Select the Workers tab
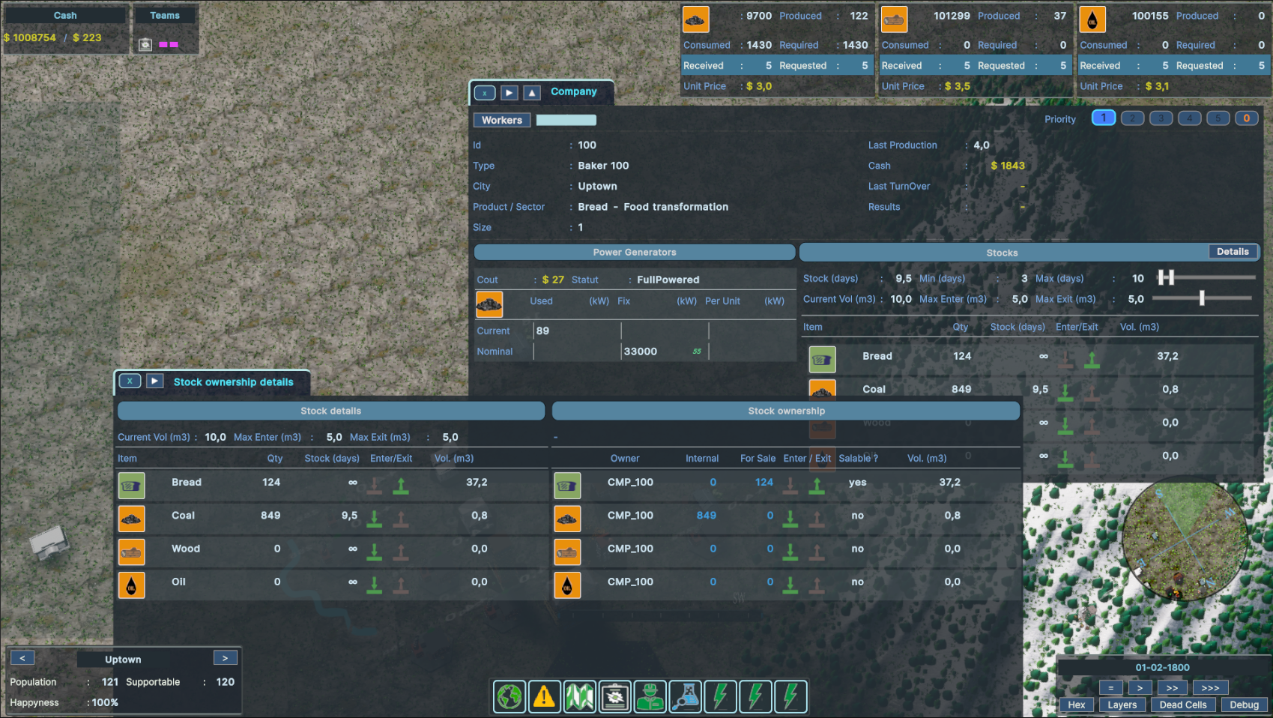This screenshot has height=718, width=1273. (502, 120)
